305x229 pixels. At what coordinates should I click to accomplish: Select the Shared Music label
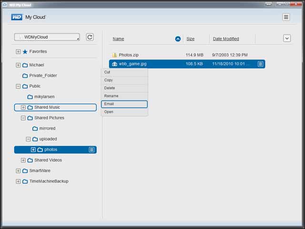pyautogui.click(x=47, y=107)
